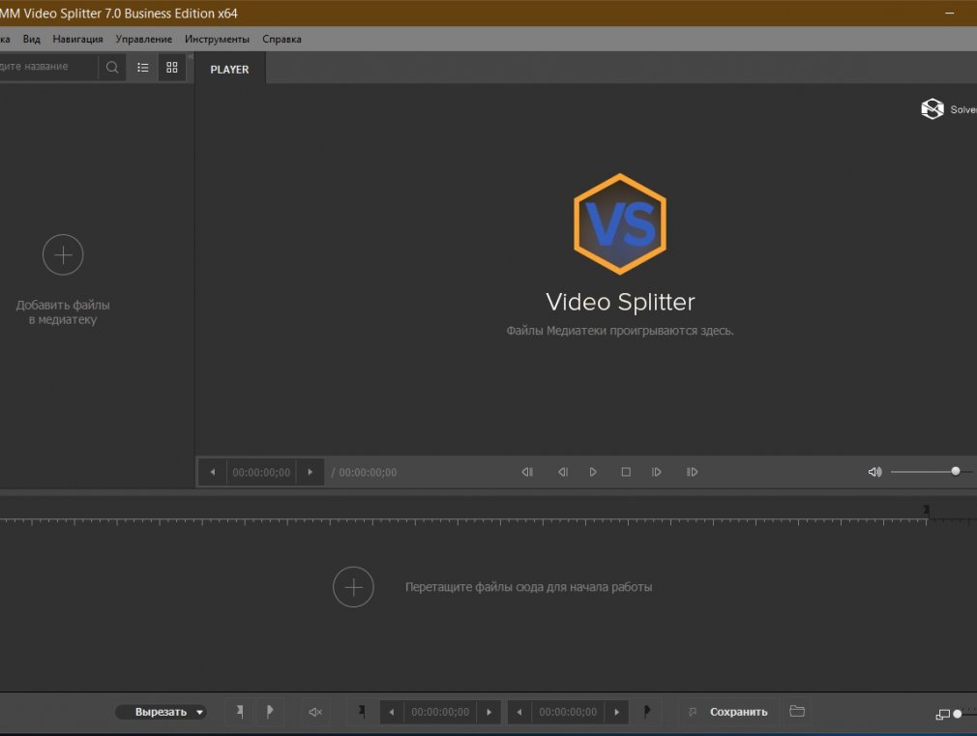Step forward one frame in player

coord(656,472)
